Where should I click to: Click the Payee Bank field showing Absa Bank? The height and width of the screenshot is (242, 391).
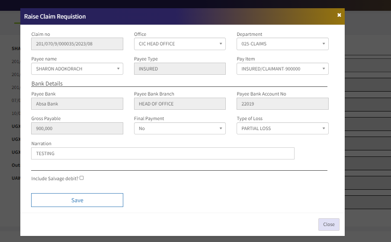(77, 104)
